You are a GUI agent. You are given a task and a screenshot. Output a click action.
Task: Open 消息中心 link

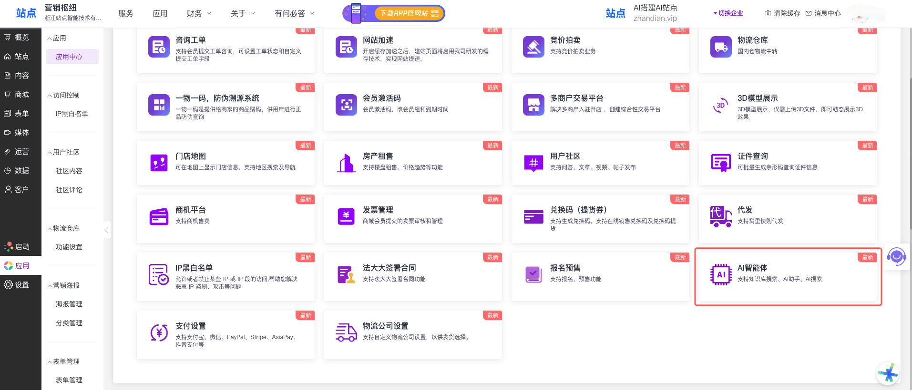[823, 13]
